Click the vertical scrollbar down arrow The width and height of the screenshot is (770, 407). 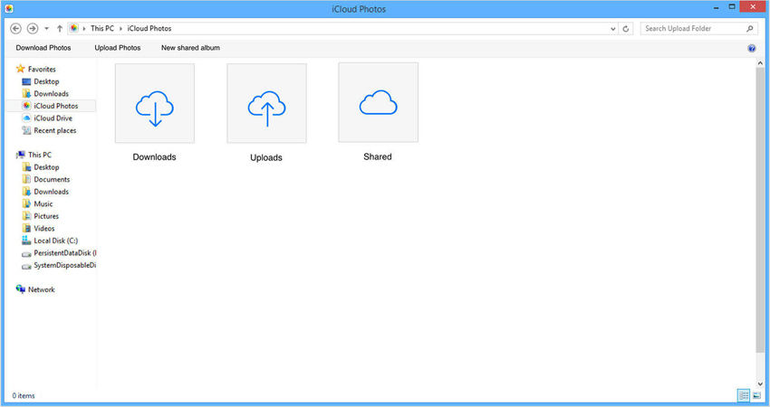[x=760, y=384]
